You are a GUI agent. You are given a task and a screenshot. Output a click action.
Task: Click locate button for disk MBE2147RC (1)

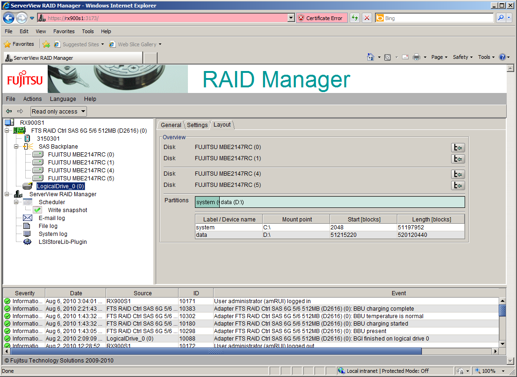[x=458, y=159]
